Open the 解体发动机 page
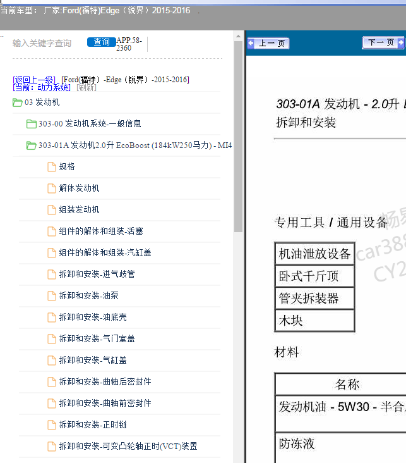The image size is (406, 463). pos(79,188)
